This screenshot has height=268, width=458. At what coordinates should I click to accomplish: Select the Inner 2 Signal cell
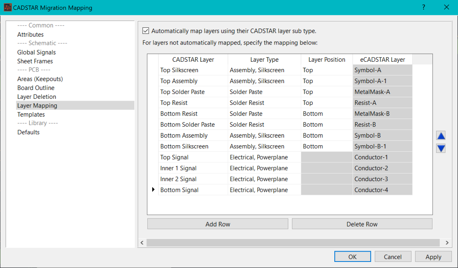click(193, 179)
